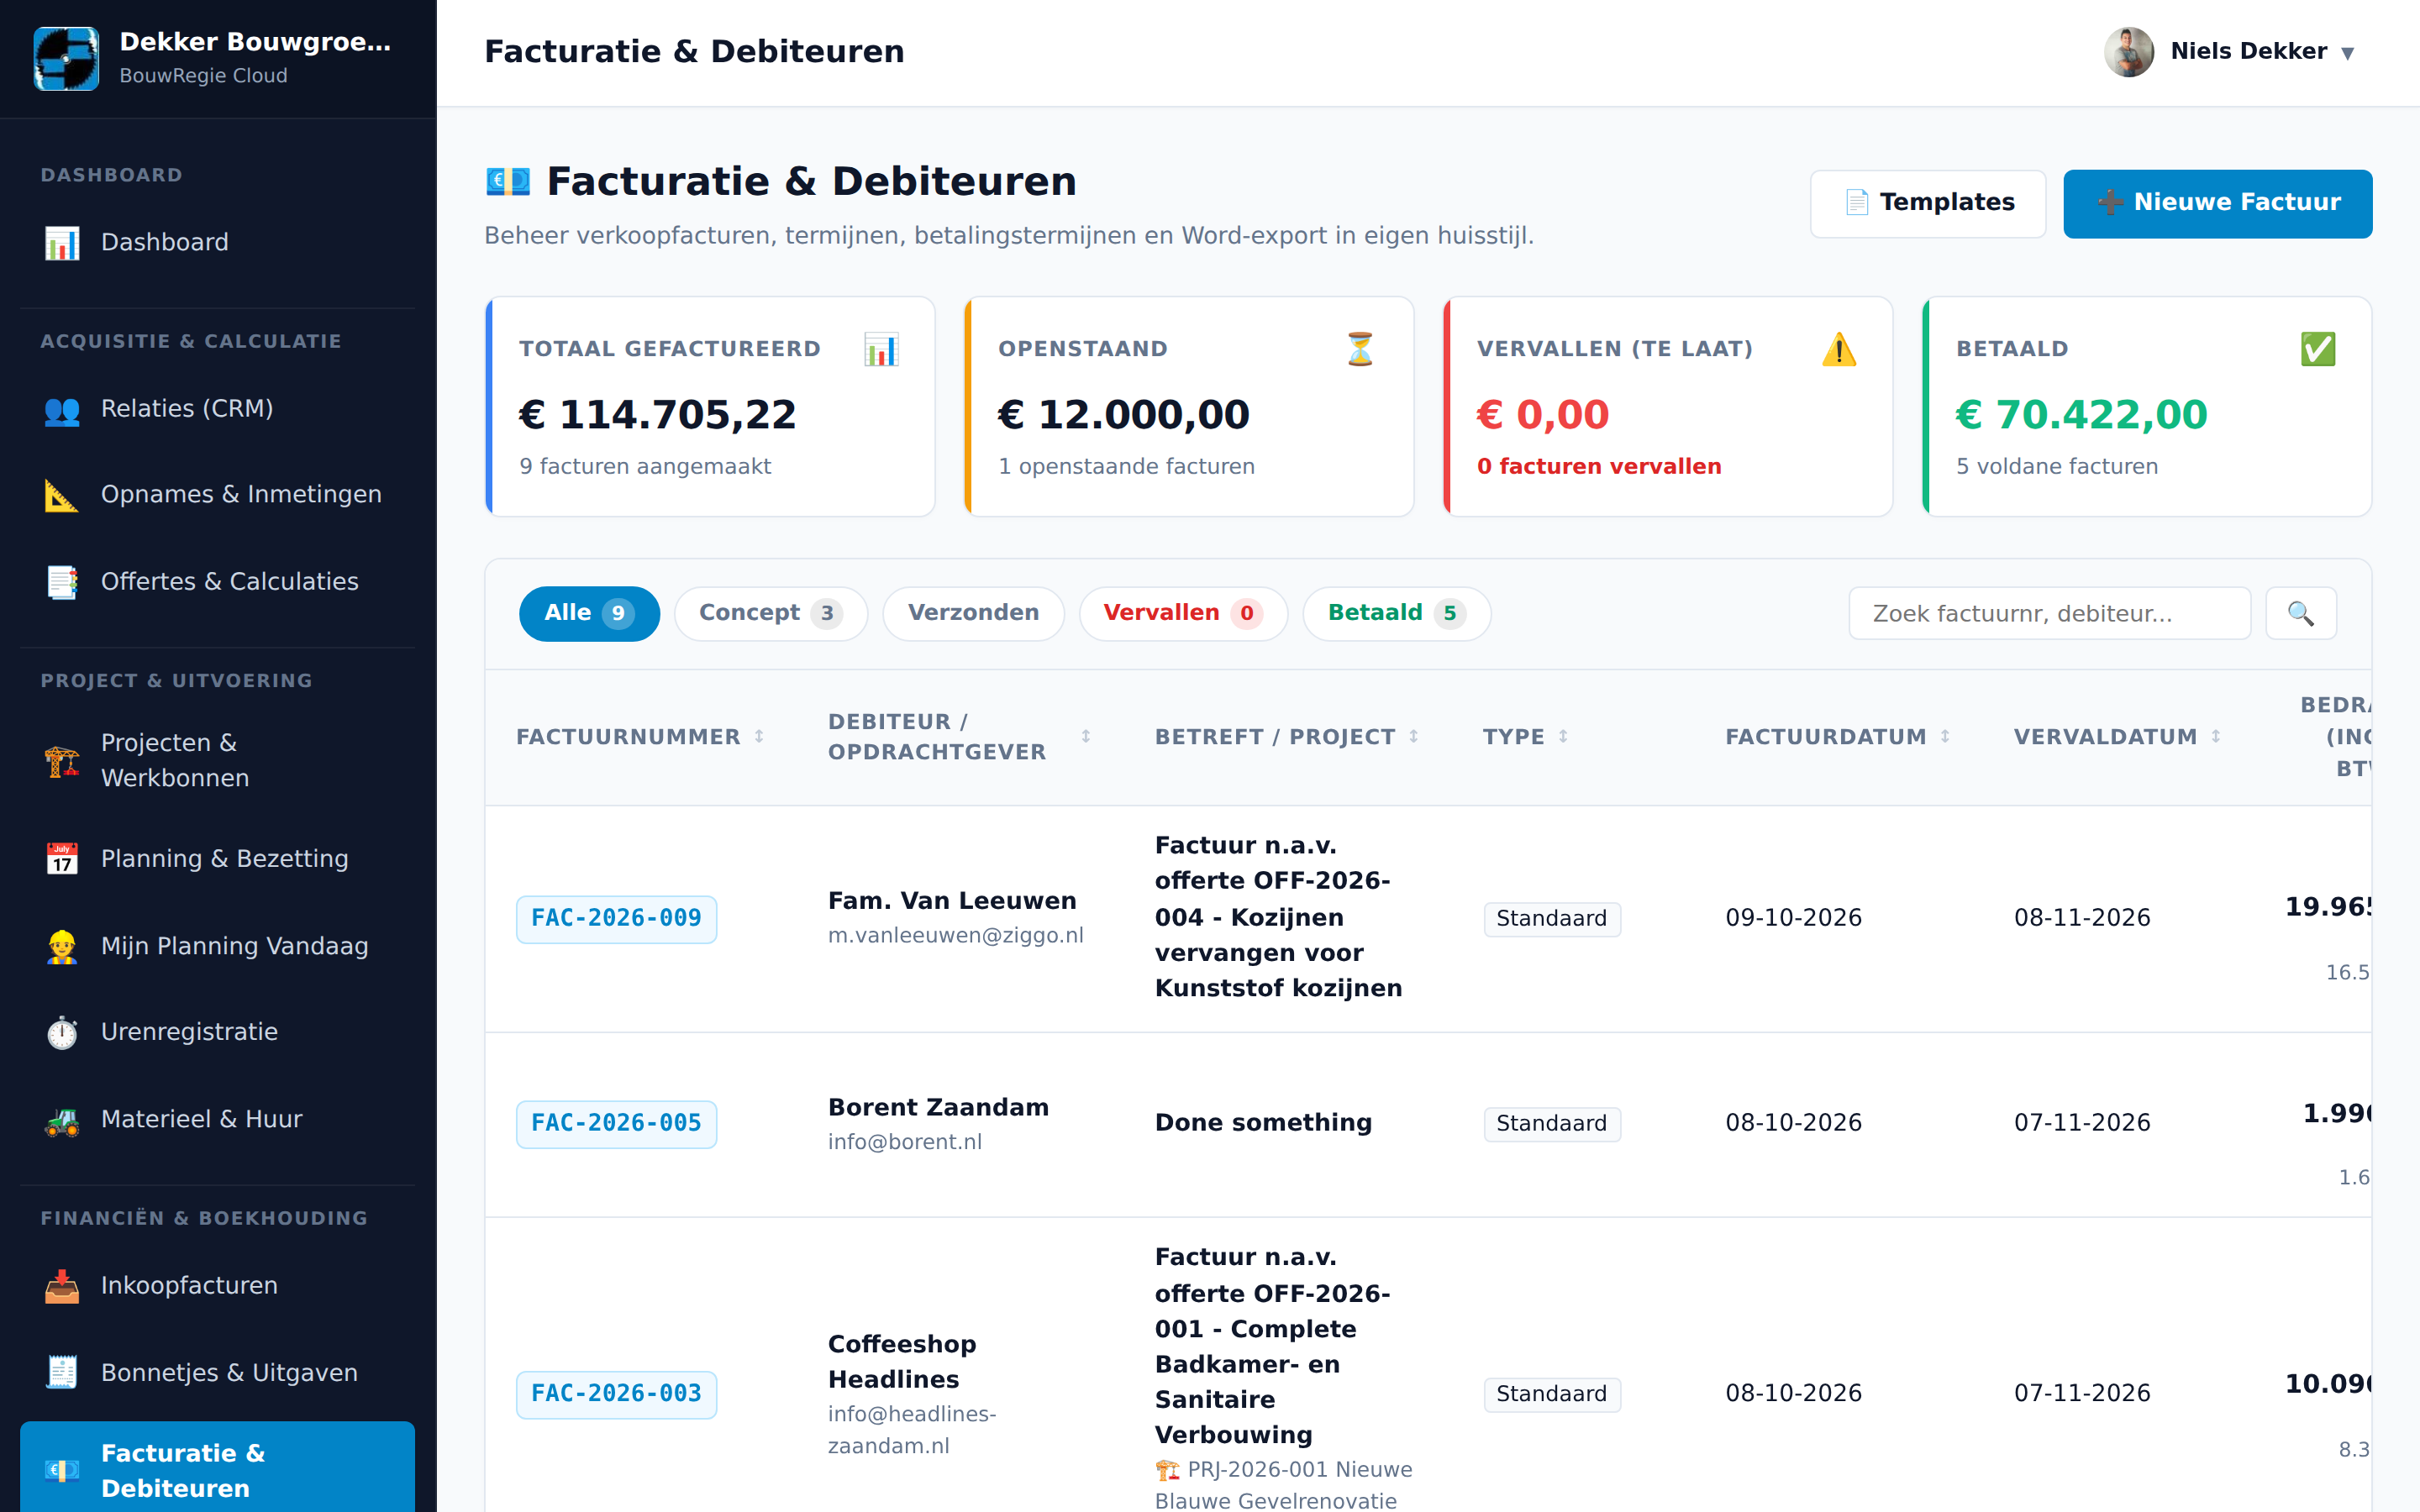Image resolution: width=2420 pixels, height=1512 pixels.
Task: Click the hourglass icon on Openstaand card
Action: click(x=1360, y=350)
